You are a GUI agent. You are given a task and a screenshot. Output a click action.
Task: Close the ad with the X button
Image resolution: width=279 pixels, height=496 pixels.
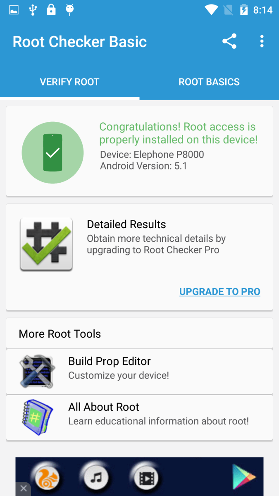tap(23, 489)
